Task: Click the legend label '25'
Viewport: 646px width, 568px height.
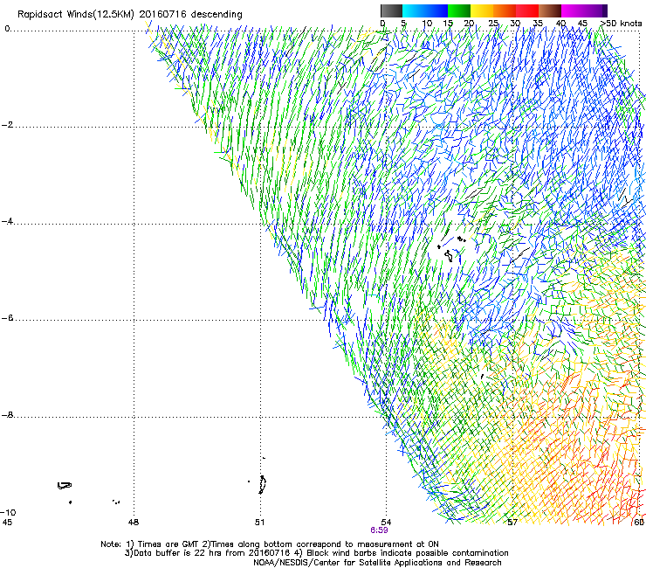Action: (493, 24)
